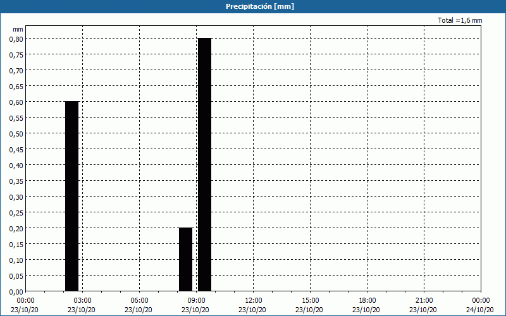Image resolution: width=506 pixels, height=316 pixels.
Task: Click the 00:00 time label for 23/10/20
Action: click(x=25, y=301)
